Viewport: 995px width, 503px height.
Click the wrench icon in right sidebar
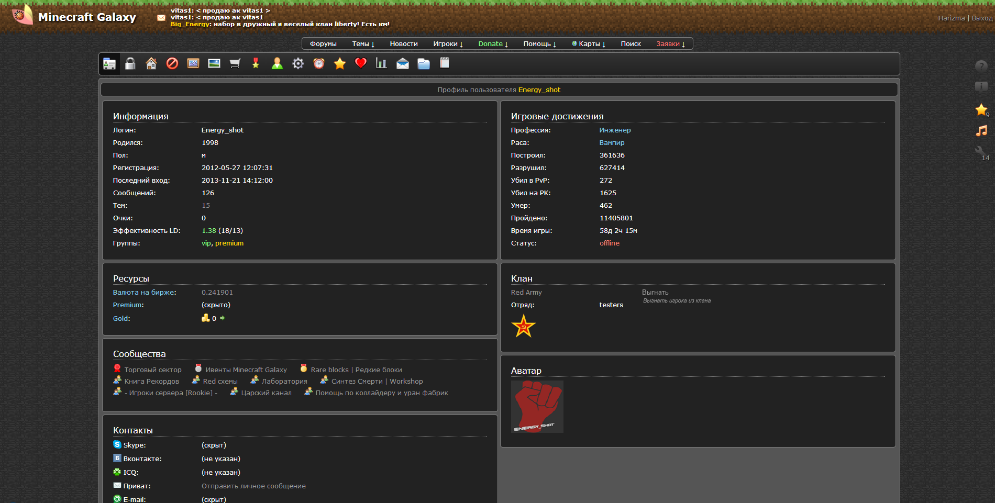(x=980, y=151)
